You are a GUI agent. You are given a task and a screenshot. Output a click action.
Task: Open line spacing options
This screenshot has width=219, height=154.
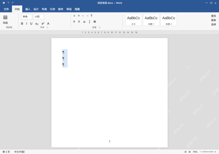(89, 22)
